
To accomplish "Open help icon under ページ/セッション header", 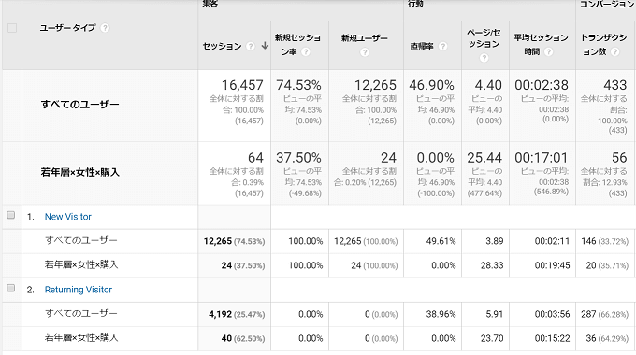I will click(x=484, y=58).
